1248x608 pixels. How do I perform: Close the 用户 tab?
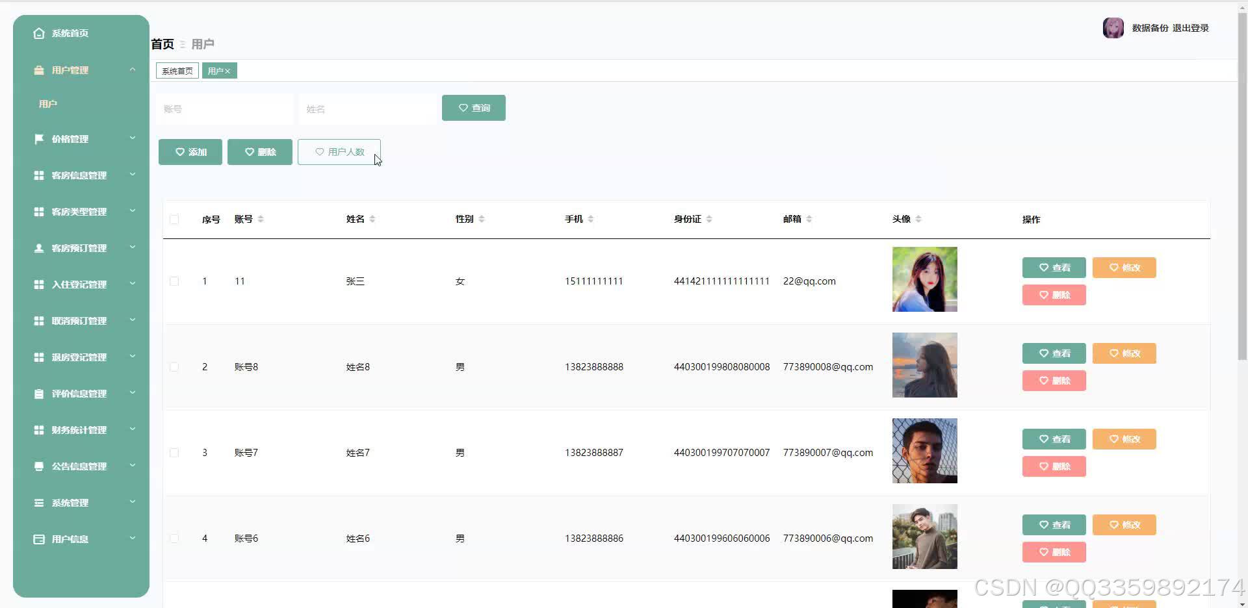[227, 71]
